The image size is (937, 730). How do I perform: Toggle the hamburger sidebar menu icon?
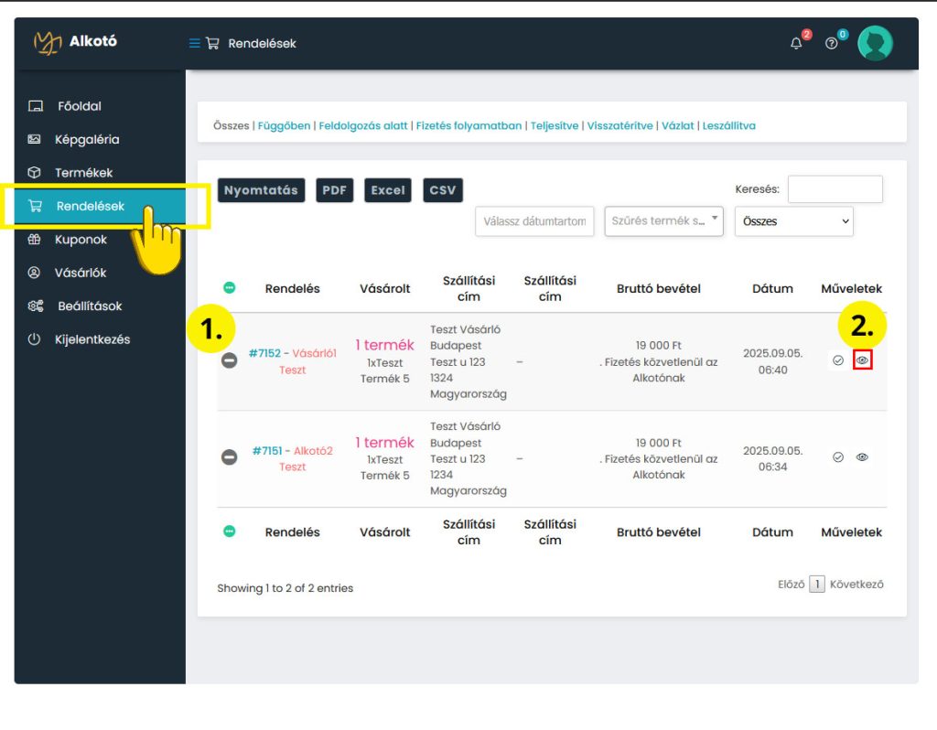194,43
